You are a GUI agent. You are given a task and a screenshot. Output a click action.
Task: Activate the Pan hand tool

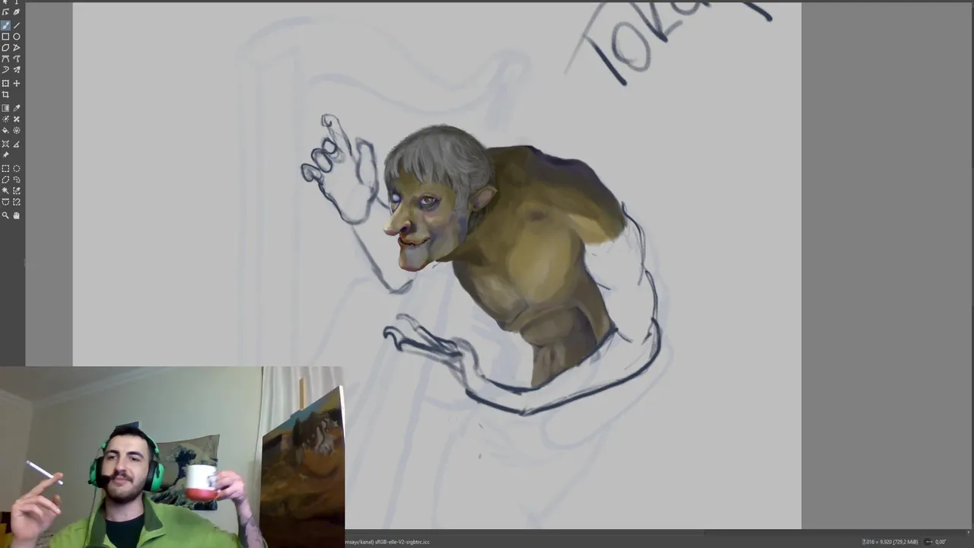[x=17, y=215]
